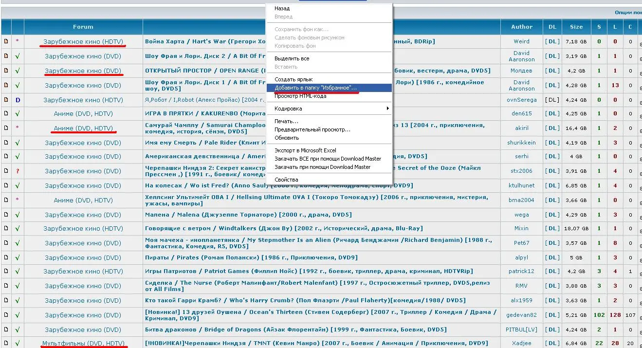Open Мультфильмы (DVD, HDTV) forum link
The image size is (642, 348).
[83, 343]
